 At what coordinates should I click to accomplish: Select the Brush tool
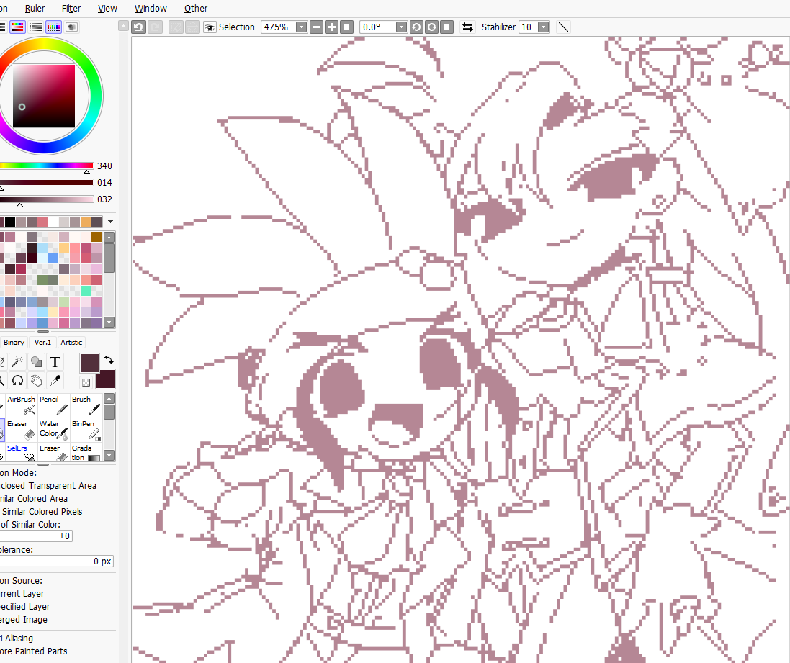pos(86,405)
